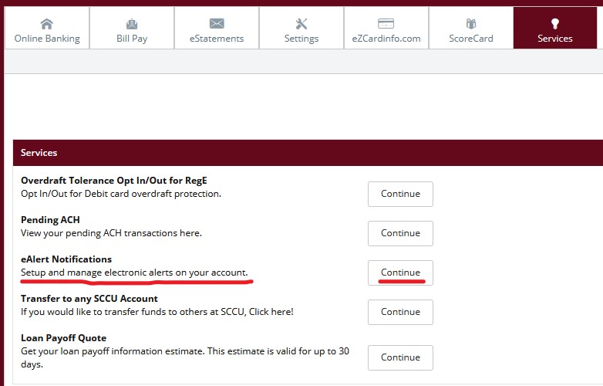Continue to Transfer to any SCCU Account

pos(400,312)
